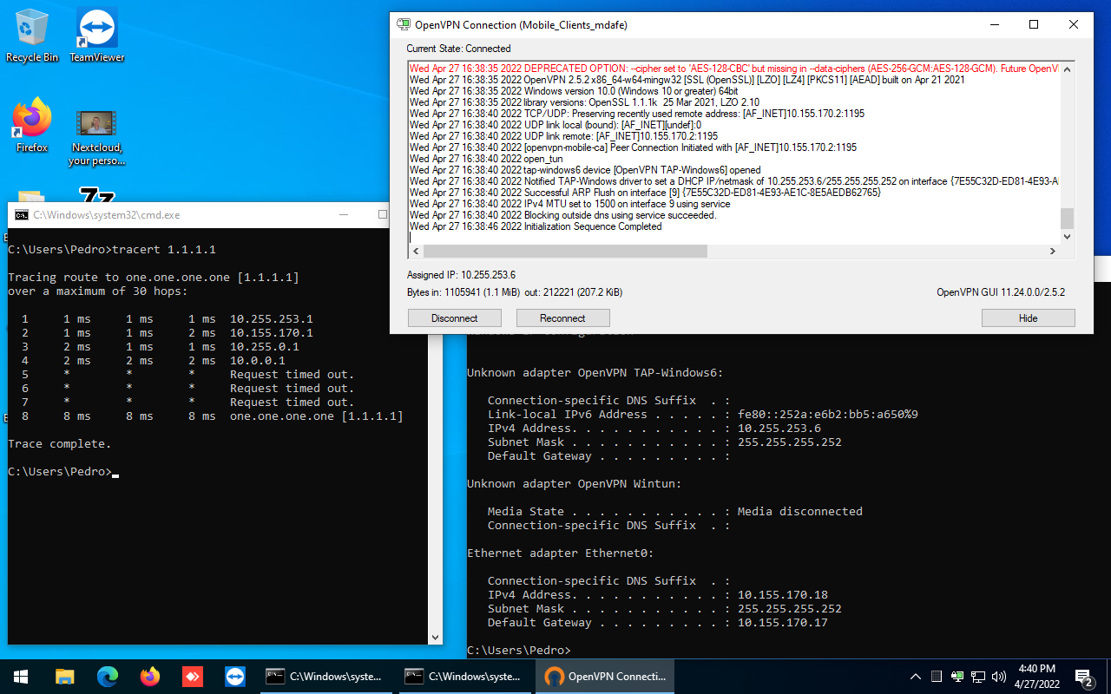Image resolution: width=1111 pixels, height=694 pixels.
Task: Open the Windows Start menu
Action: point(19,676)
